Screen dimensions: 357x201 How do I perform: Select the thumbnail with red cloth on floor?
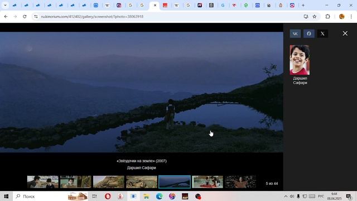(208, 182)
